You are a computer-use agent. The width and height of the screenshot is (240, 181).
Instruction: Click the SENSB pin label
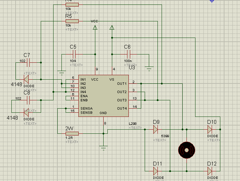[x=86, y=112]
